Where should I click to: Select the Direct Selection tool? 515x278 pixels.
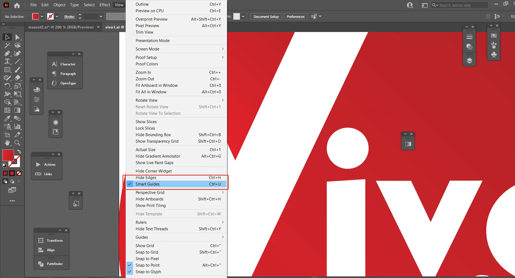point(18,37)
